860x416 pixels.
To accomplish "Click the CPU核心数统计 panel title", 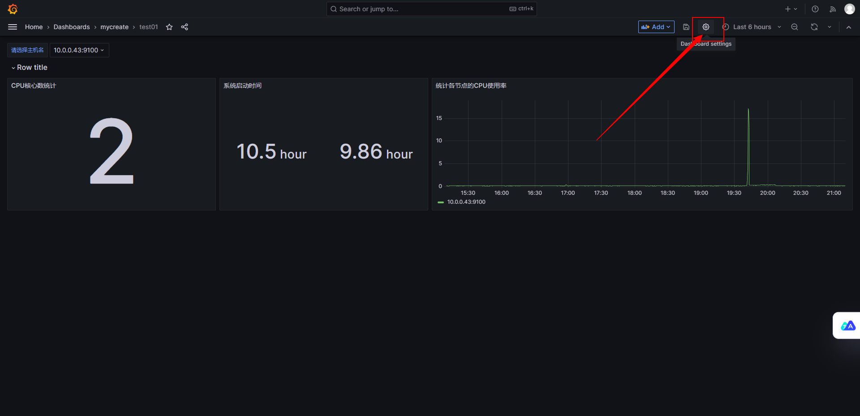I will [34, 86].
